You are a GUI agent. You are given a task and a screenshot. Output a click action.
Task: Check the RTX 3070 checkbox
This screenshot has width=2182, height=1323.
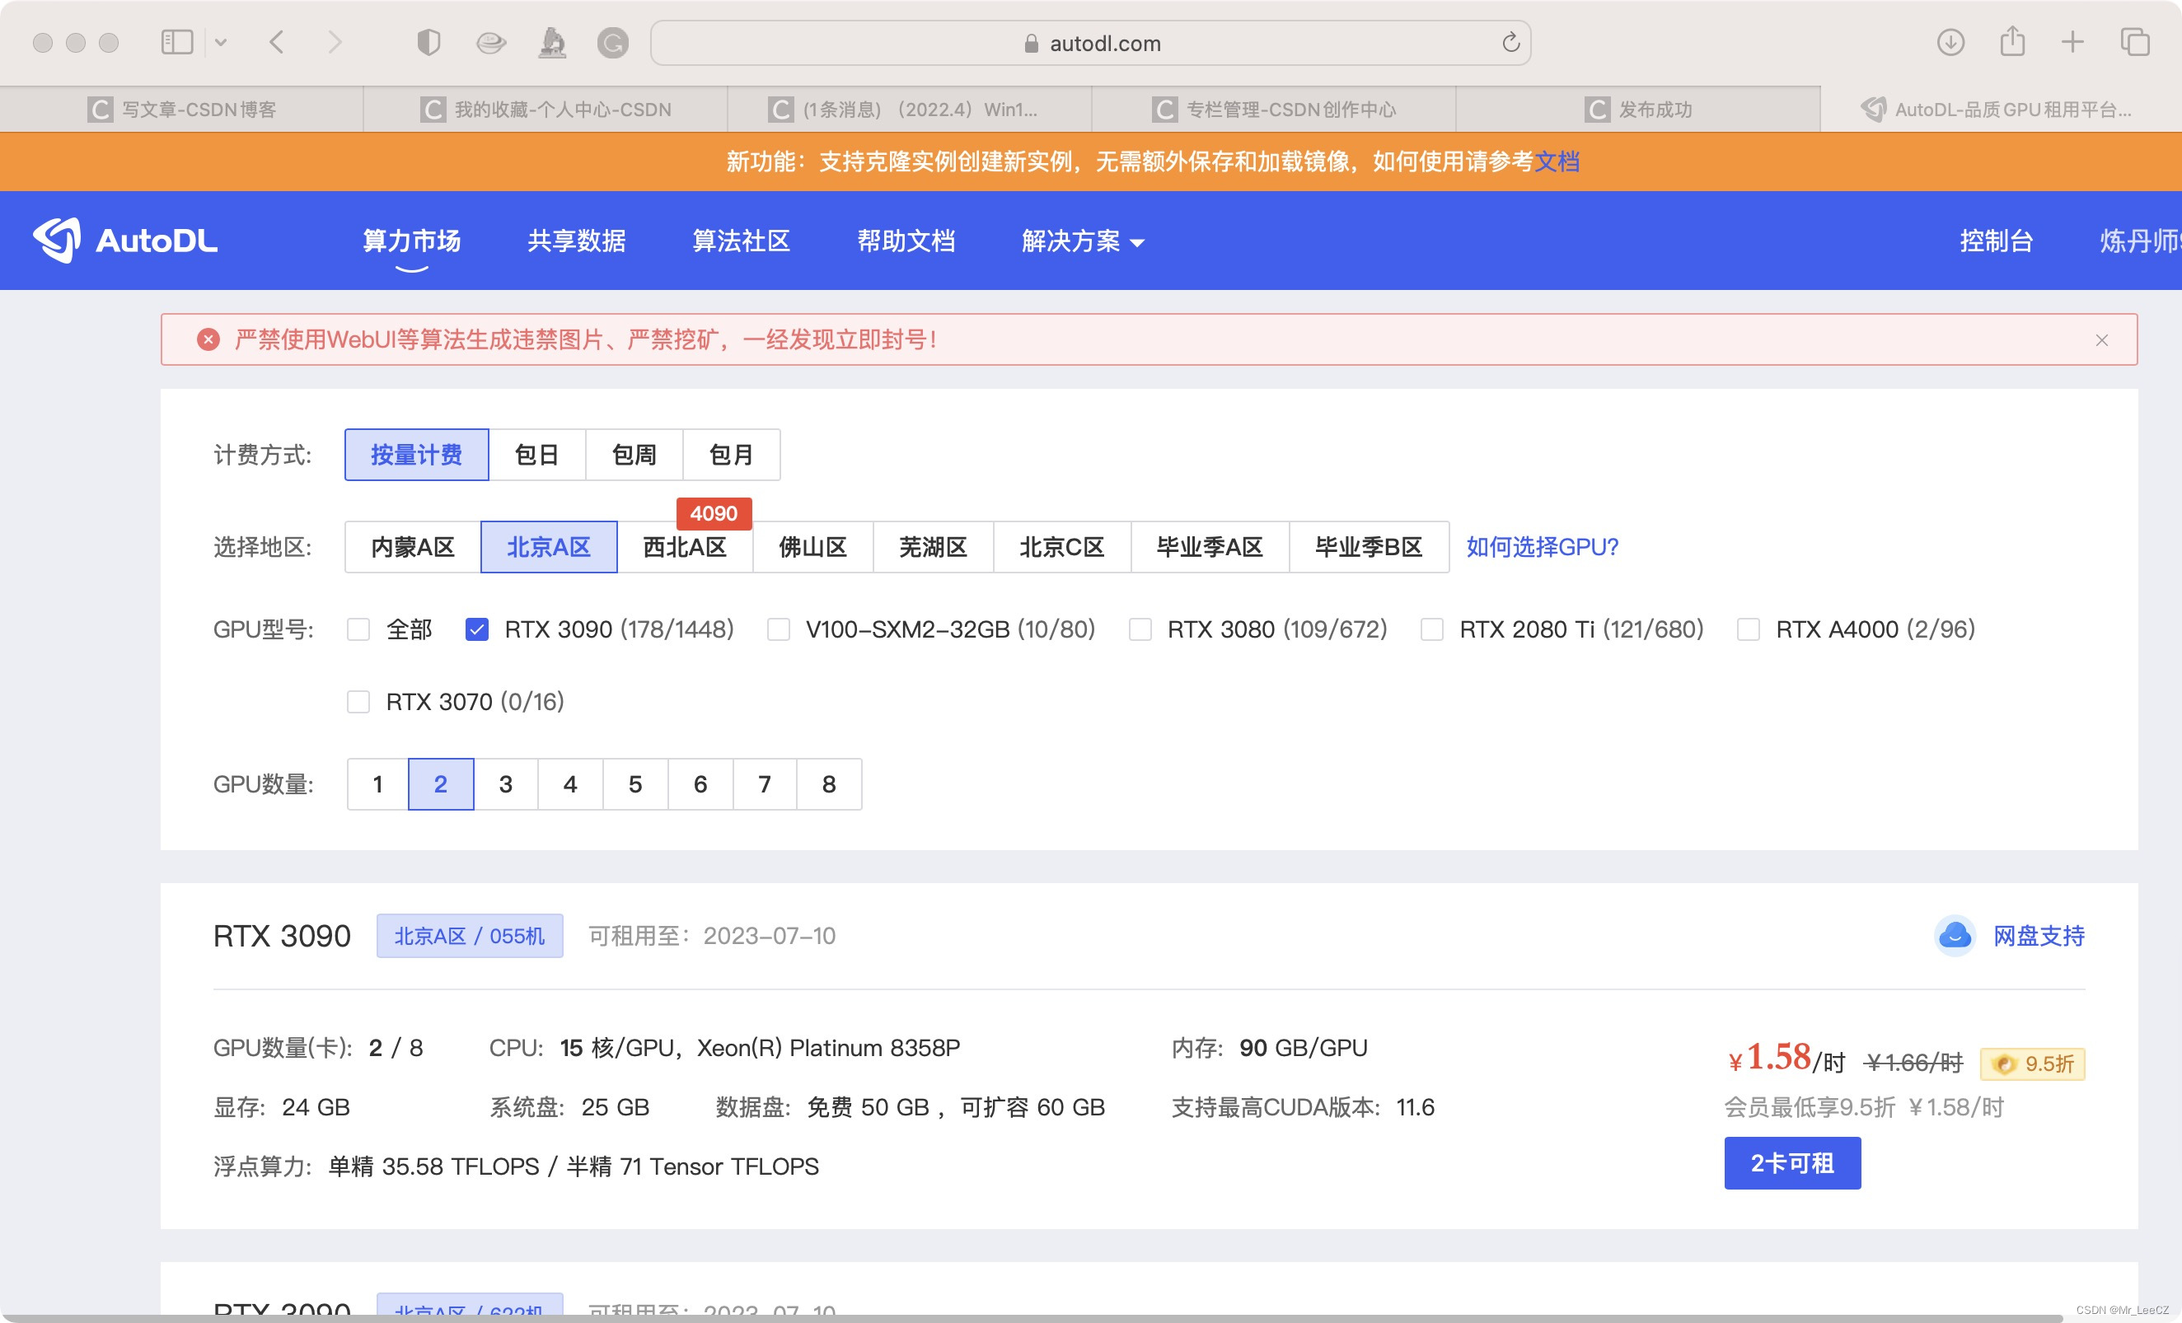(x=358, y=702)
